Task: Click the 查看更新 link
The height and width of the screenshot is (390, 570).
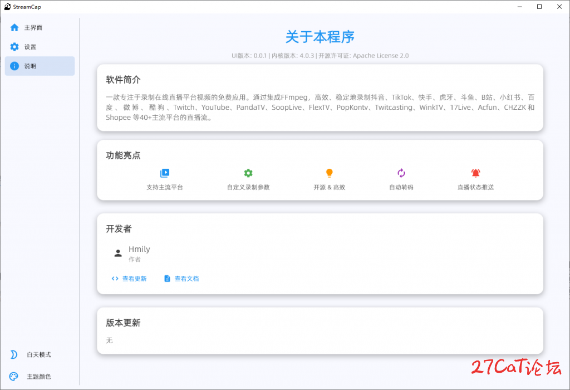Action: pyautogui.click(x=134, y=279)
